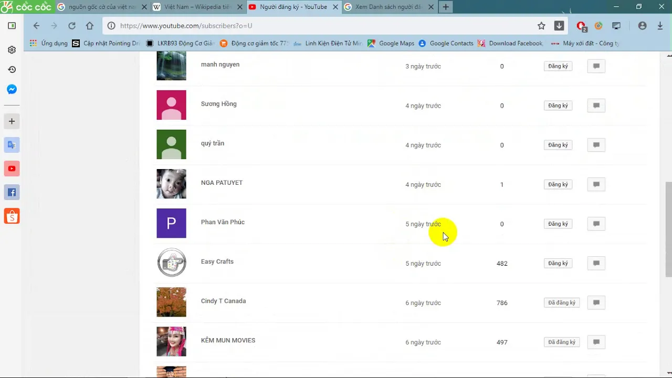Open manh nguyen channel name
The width and height of the screenshot is (672, 378).
tap(220, 65)
